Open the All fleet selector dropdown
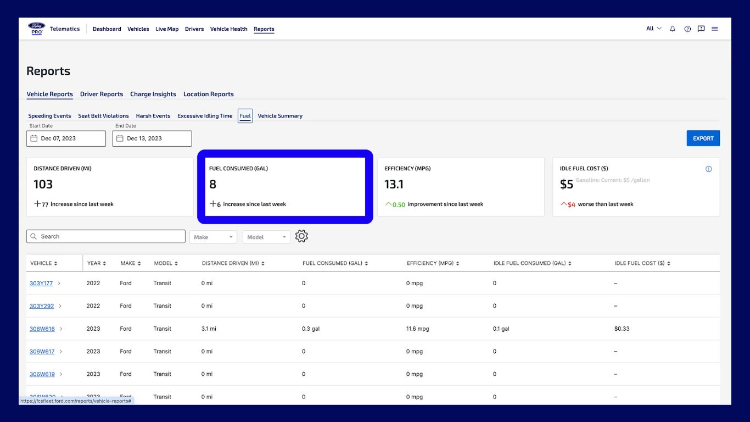The height and width of the screenshot is (422, 750). [653, 29]
